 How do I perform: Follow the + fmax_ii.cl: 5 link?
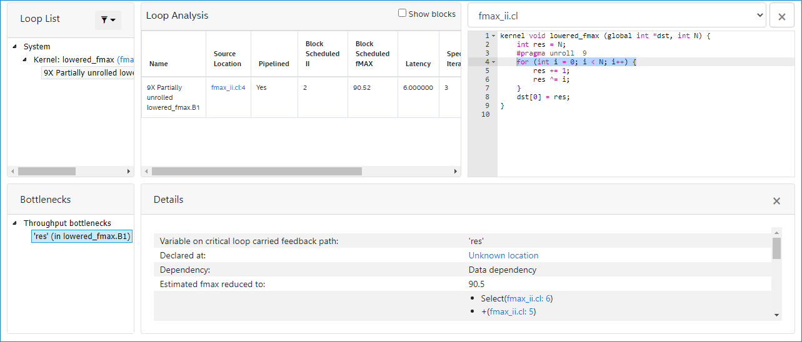[511, 312]
